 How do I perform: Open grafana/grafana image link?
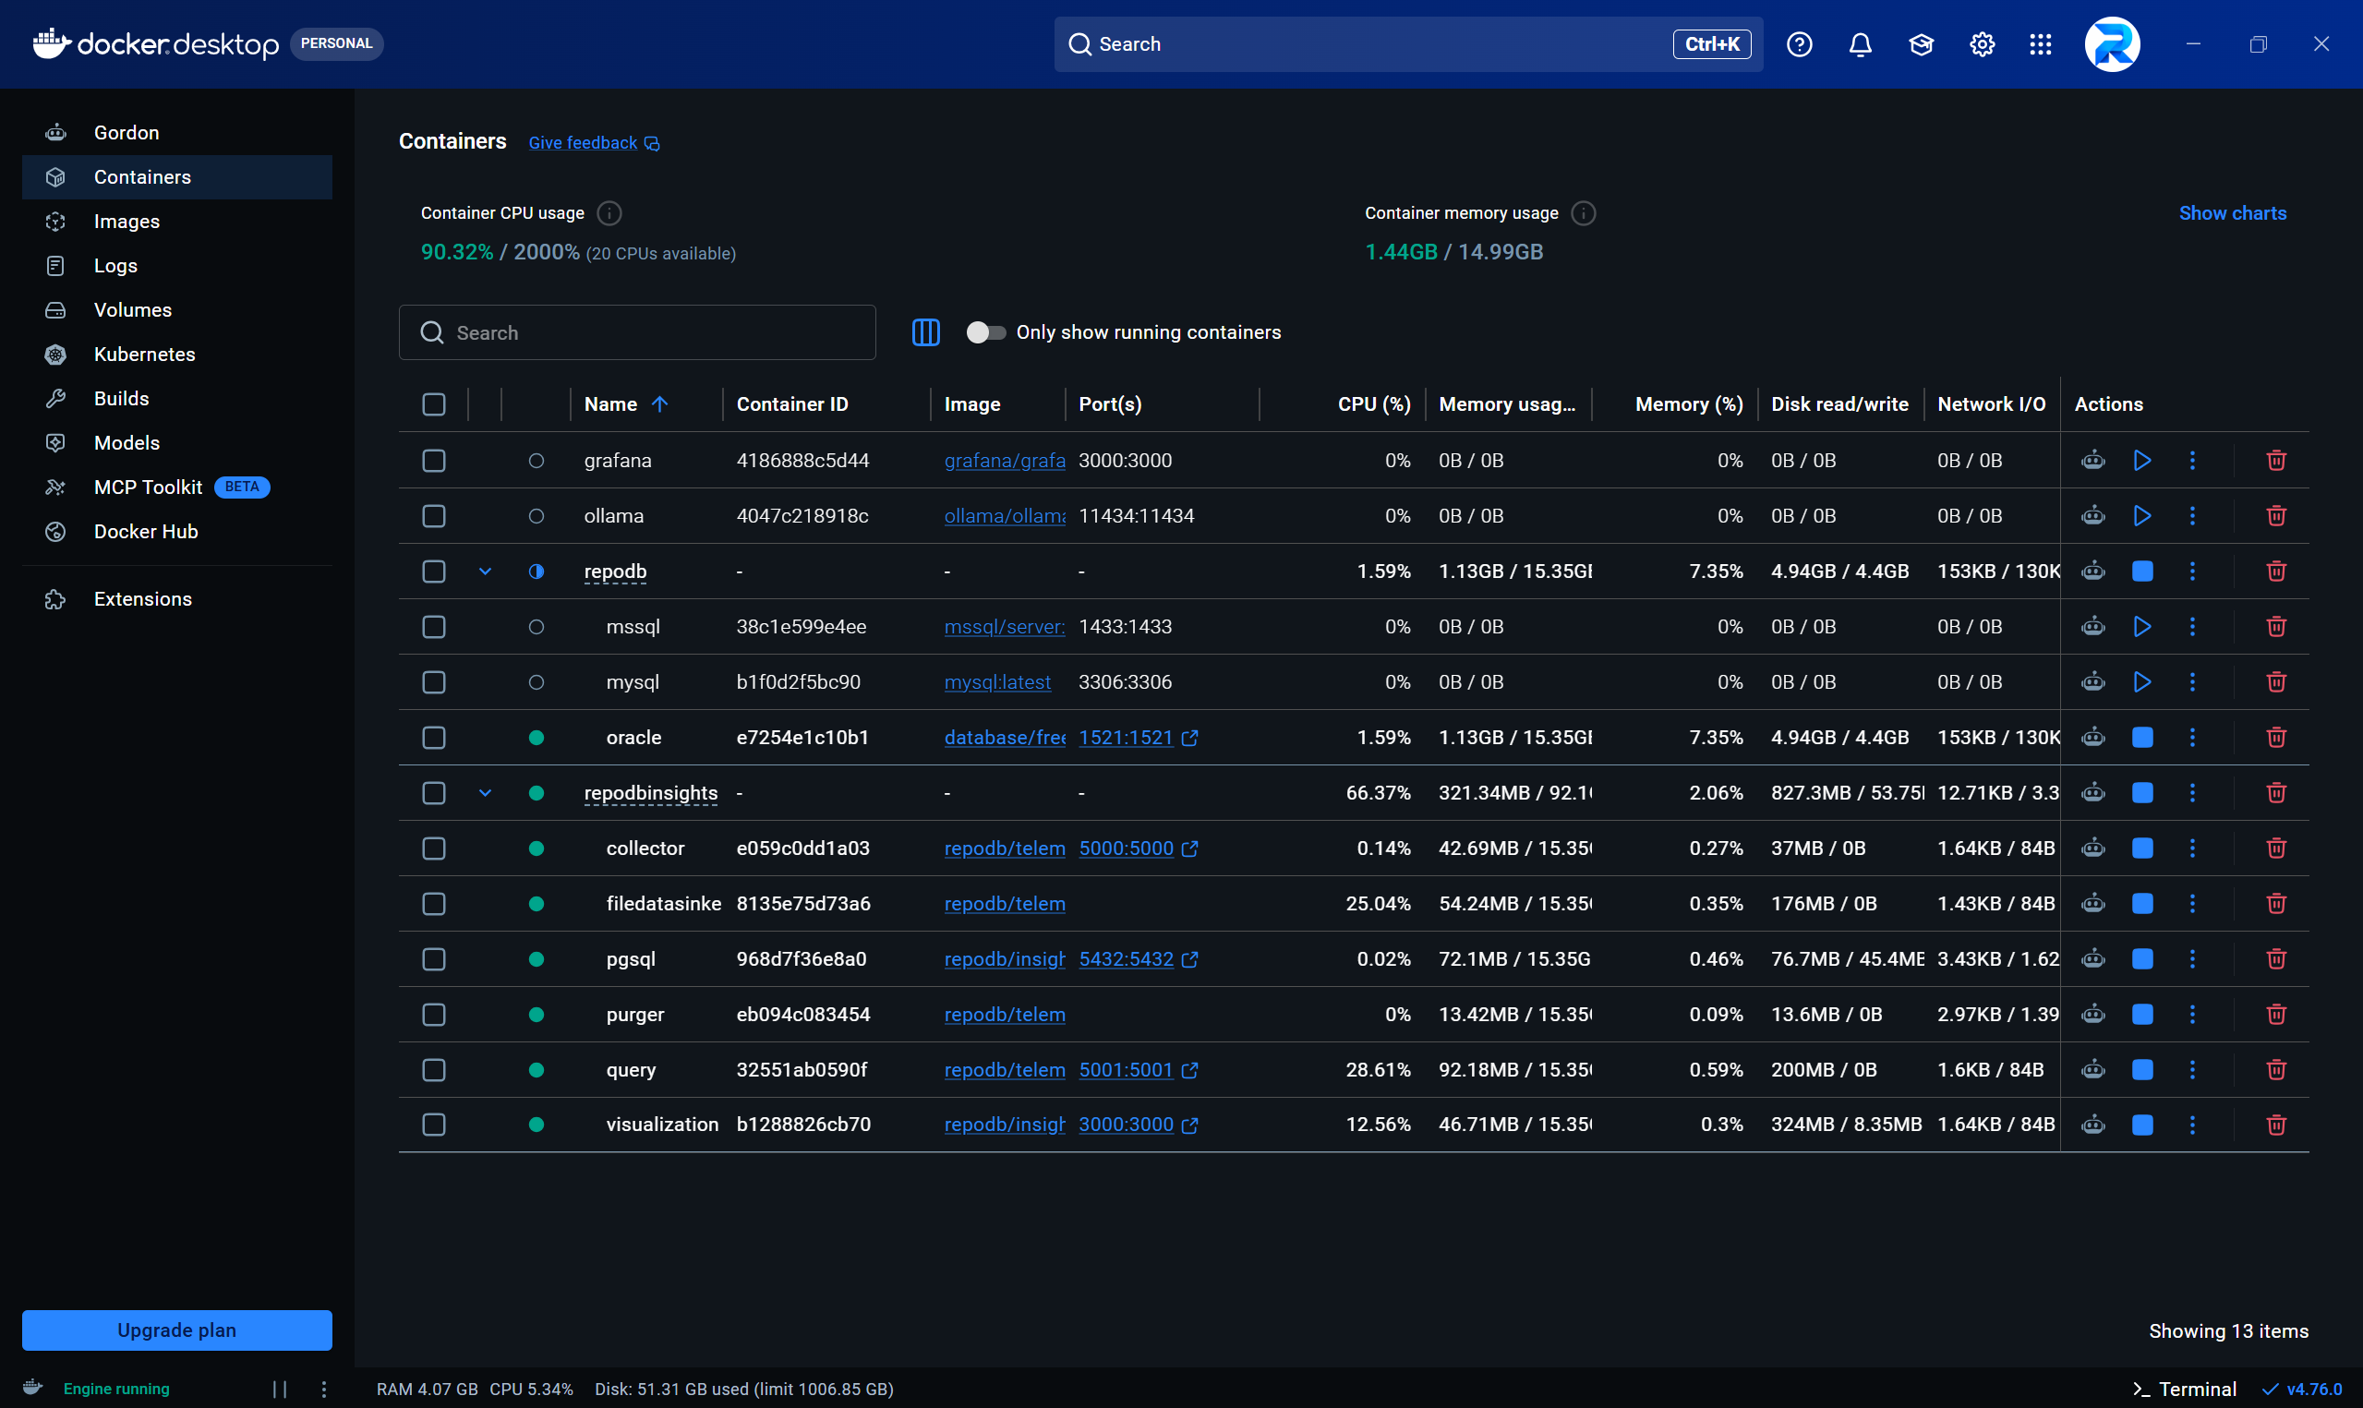[1004, 460]
